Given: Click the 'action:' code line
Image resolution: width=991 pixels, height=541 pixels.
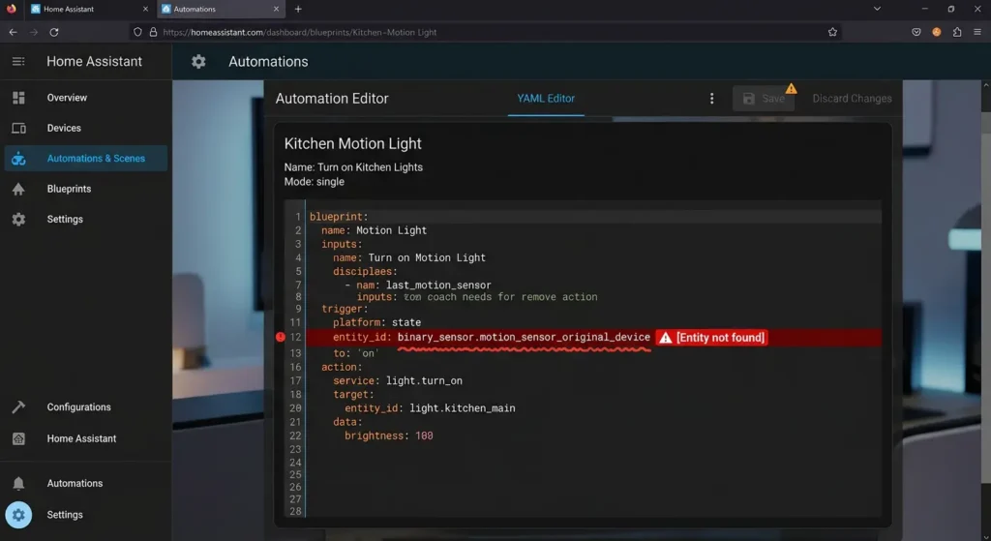Looking at the screenshot, I should (x=342, y=367).
